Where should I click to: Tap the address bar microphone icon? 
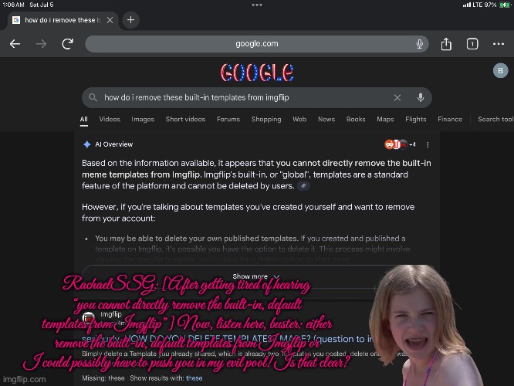click(420, 43)
